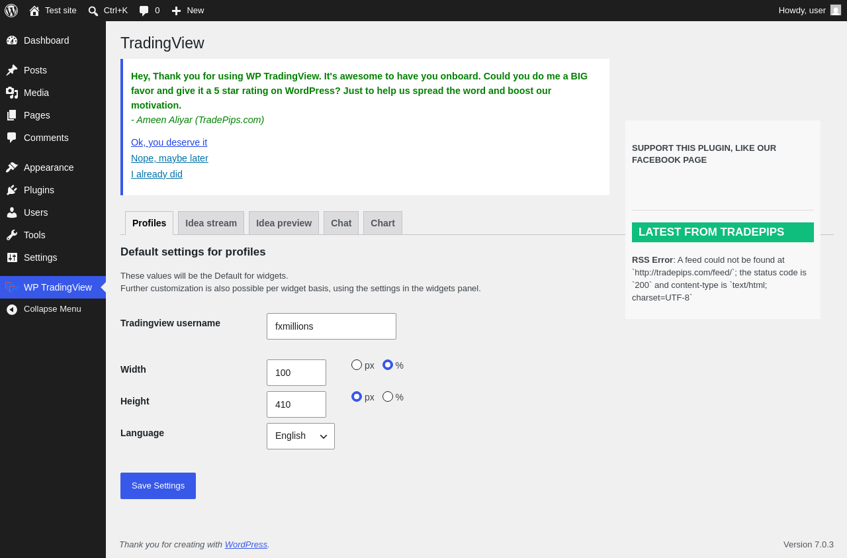Click the Dashboard gauge icon
This screenshot has width=847, height=558.
point(12,40)
